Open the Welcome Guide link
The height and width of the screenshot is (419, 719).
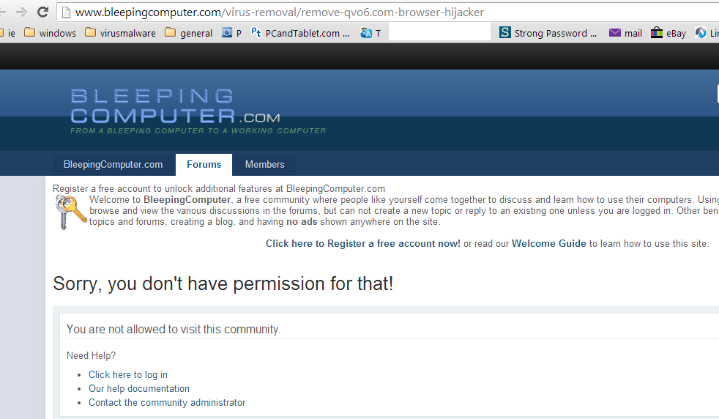548,243
